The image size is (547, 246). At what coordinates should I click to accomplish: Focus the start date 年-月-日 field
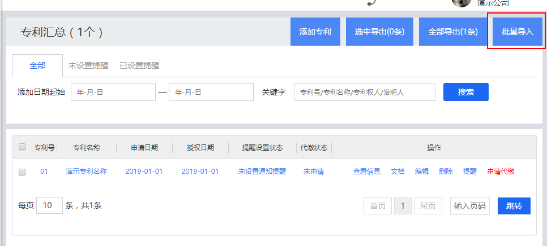(113, 92)
